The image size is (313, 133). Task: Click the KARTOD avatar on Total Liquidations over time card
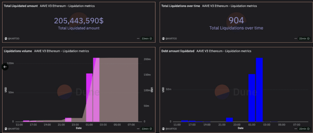[x=163, y=39]
